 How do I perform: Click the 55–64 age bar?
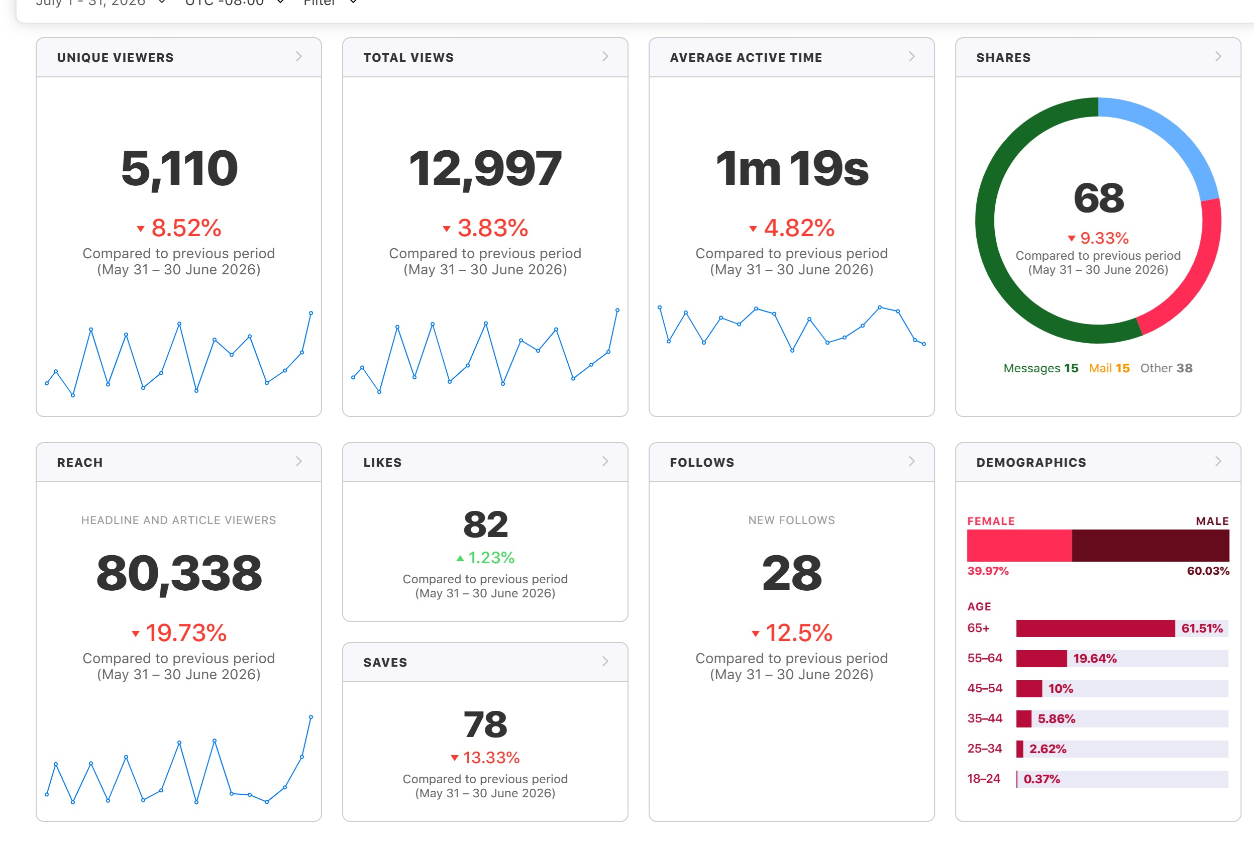tap(1122, 658)
